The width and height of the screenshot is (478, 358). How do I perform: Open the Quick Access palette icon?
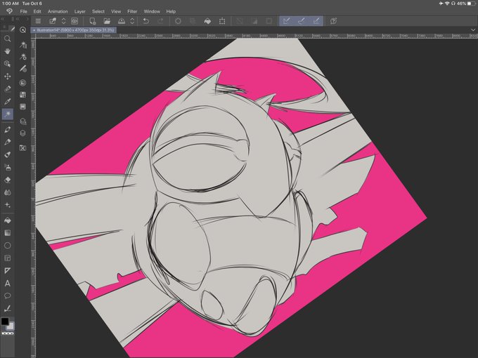(x=22, y=29)
